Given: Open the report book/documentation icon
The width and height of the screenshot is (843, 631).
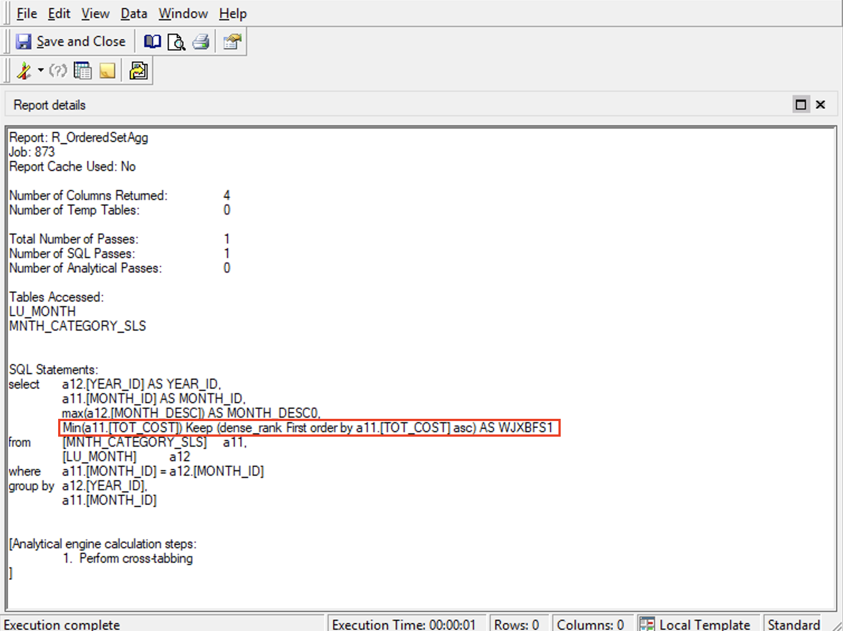Looking at the screenshot, I should (x=151, y=41).
